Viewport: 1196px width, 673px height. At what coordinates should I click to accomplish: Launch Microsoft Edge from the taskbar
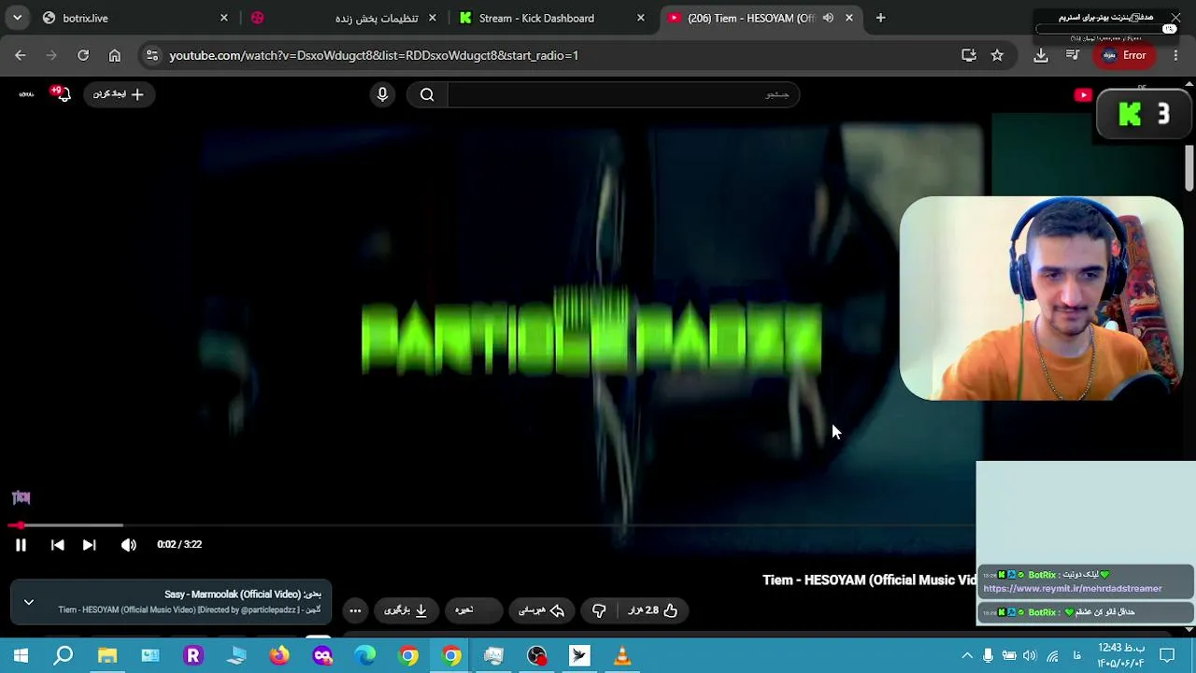click(365, 656)
